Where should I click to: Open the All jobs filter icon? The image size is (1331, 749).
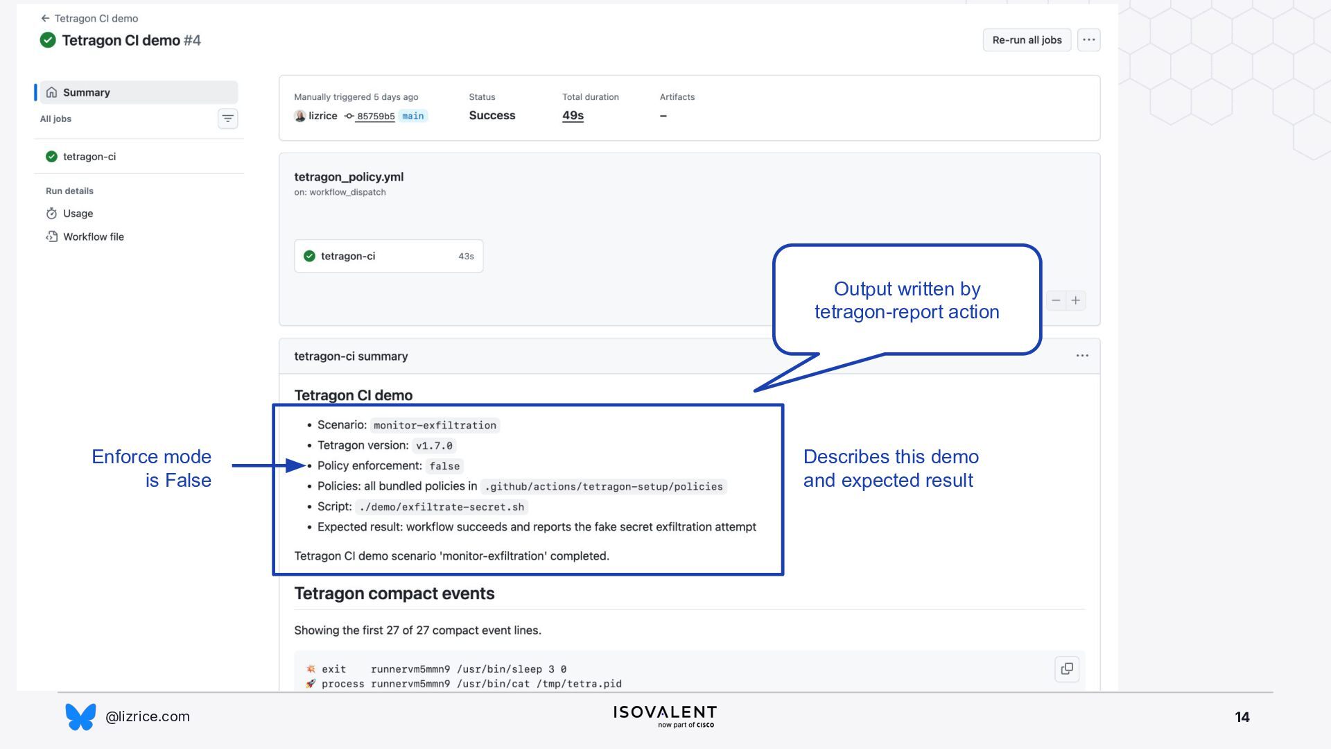[x=227, y=119]
